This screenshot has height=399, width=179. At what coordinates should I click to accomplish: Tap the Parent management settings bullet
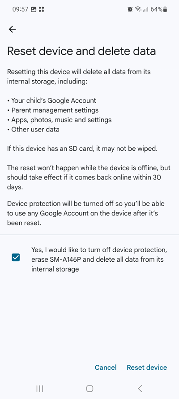[x=53, y=110]
